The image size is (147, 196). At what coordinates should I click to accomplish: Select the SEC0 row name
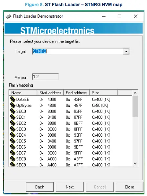pyautogui.click(x=21, y=111)
